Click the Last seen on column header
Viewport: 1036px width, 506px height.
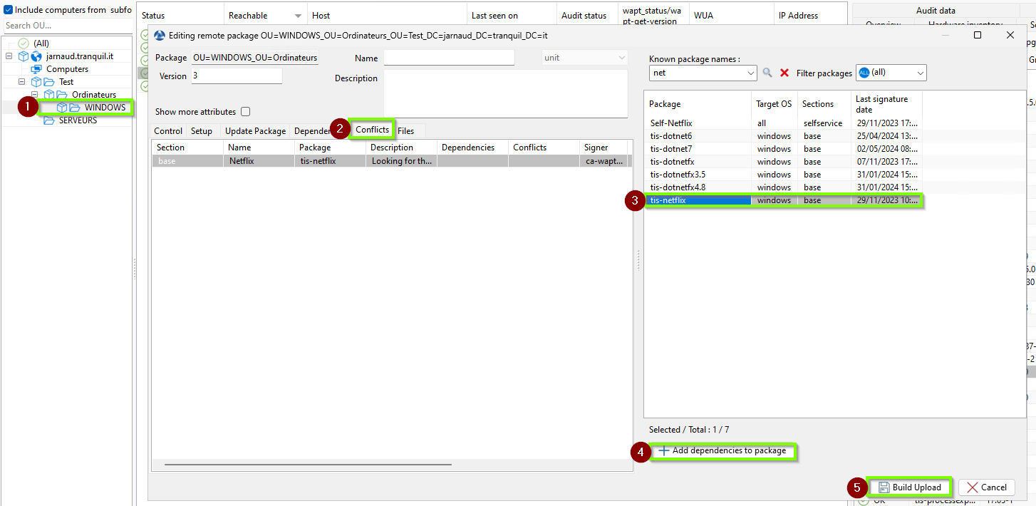click(x=512, y=16)
